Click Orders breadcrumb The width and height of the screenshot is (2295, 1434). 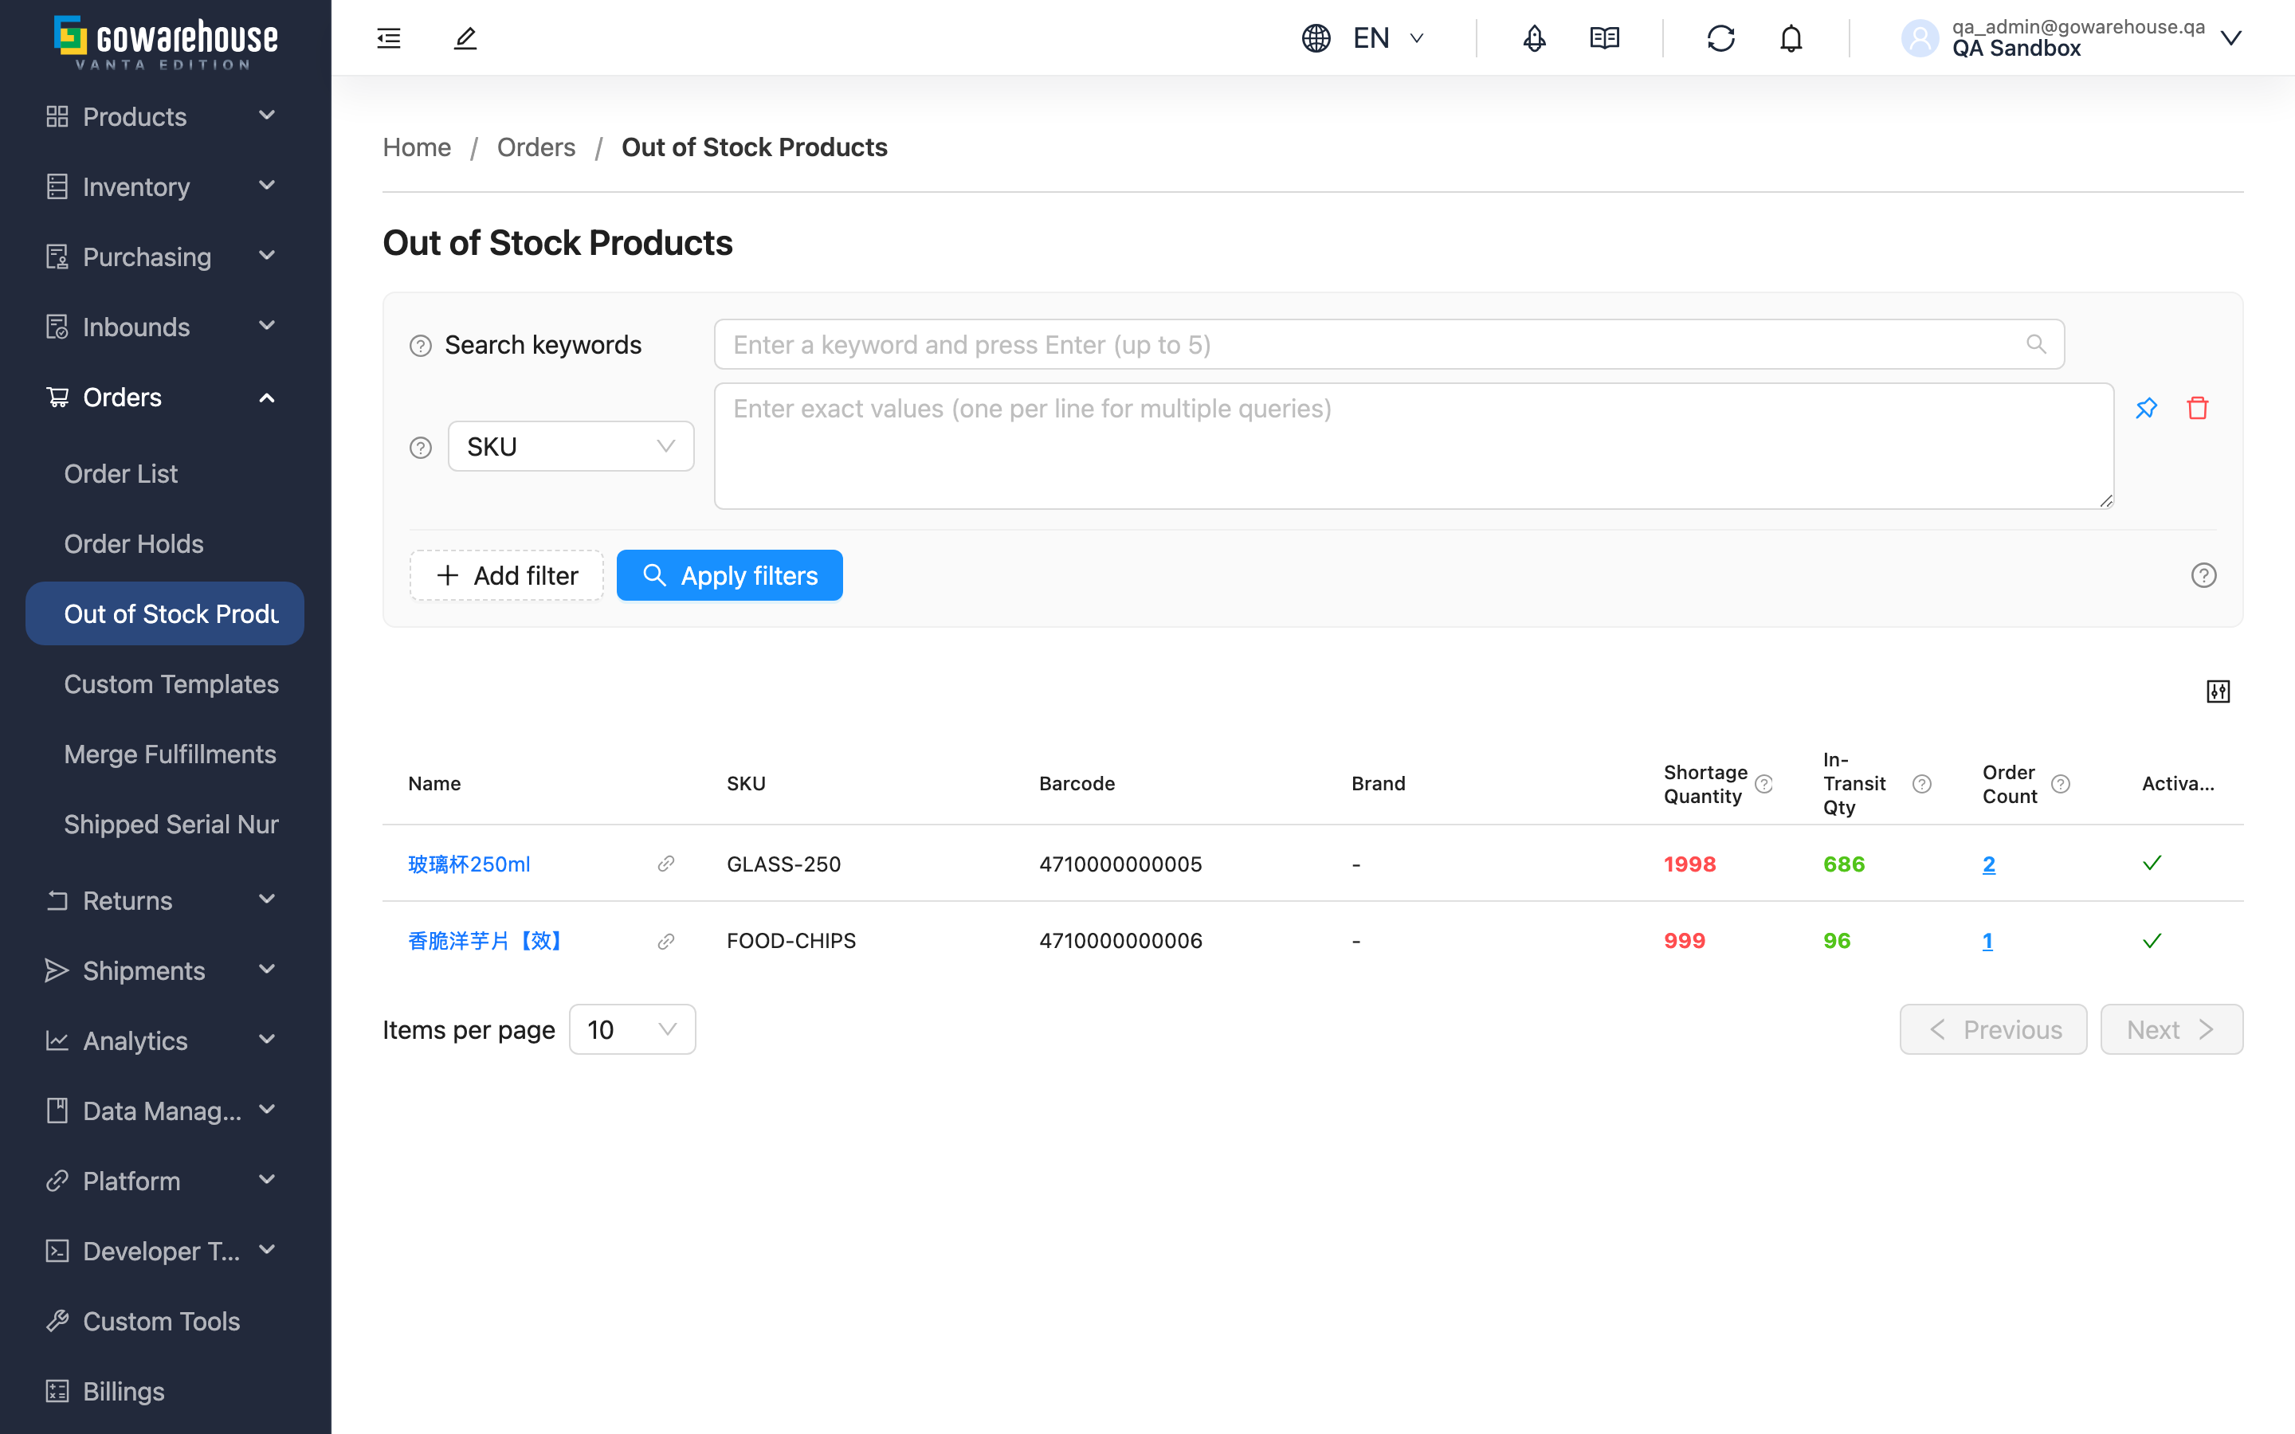click(535, 147)
